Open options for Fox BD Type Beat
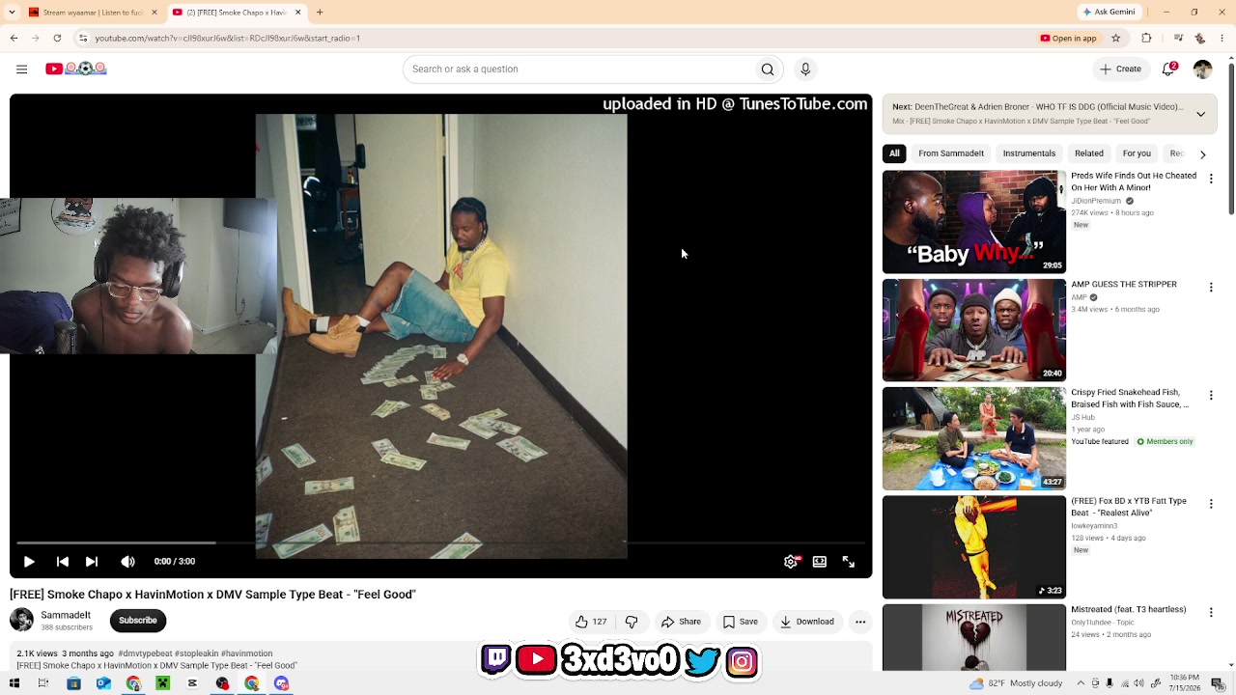The height and width of the screenshot is (695, 1236). coord(1211,504)
